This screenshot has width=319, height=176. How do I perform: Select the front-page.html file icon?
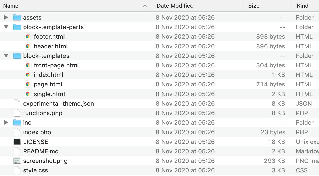click(x=28, y=65)
